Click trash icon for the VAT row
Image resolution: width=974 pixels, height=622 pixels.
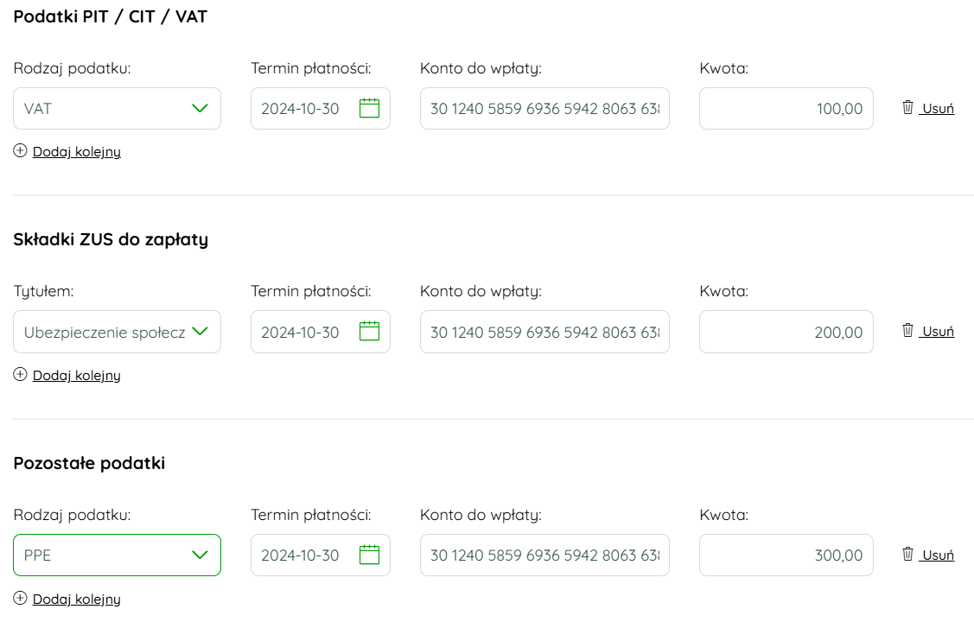[x=907, y=107]
